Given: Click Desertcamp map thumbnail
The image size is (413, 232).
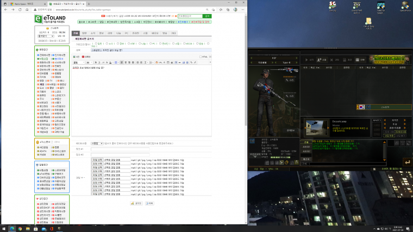Looking at the screenshot, I should [x=317, y=128].
